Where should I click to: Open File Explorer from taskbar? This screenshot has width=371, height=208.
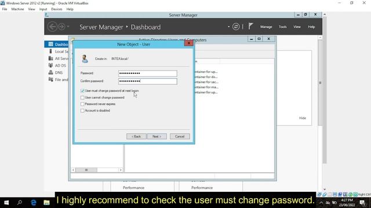[x=46, y=203]
